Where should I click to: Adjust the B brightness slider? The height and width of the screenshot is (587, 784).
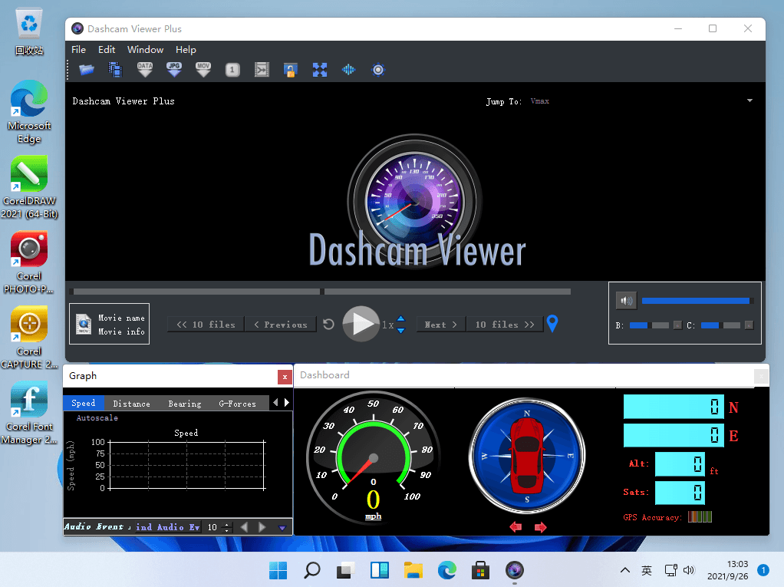(x=649, y=325)
